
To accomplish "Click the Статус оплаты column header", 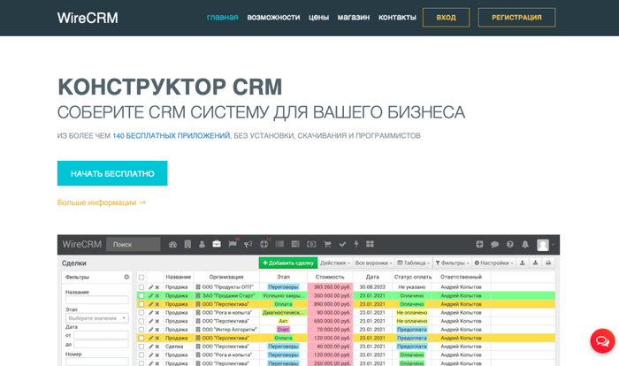I will [413, 278].
